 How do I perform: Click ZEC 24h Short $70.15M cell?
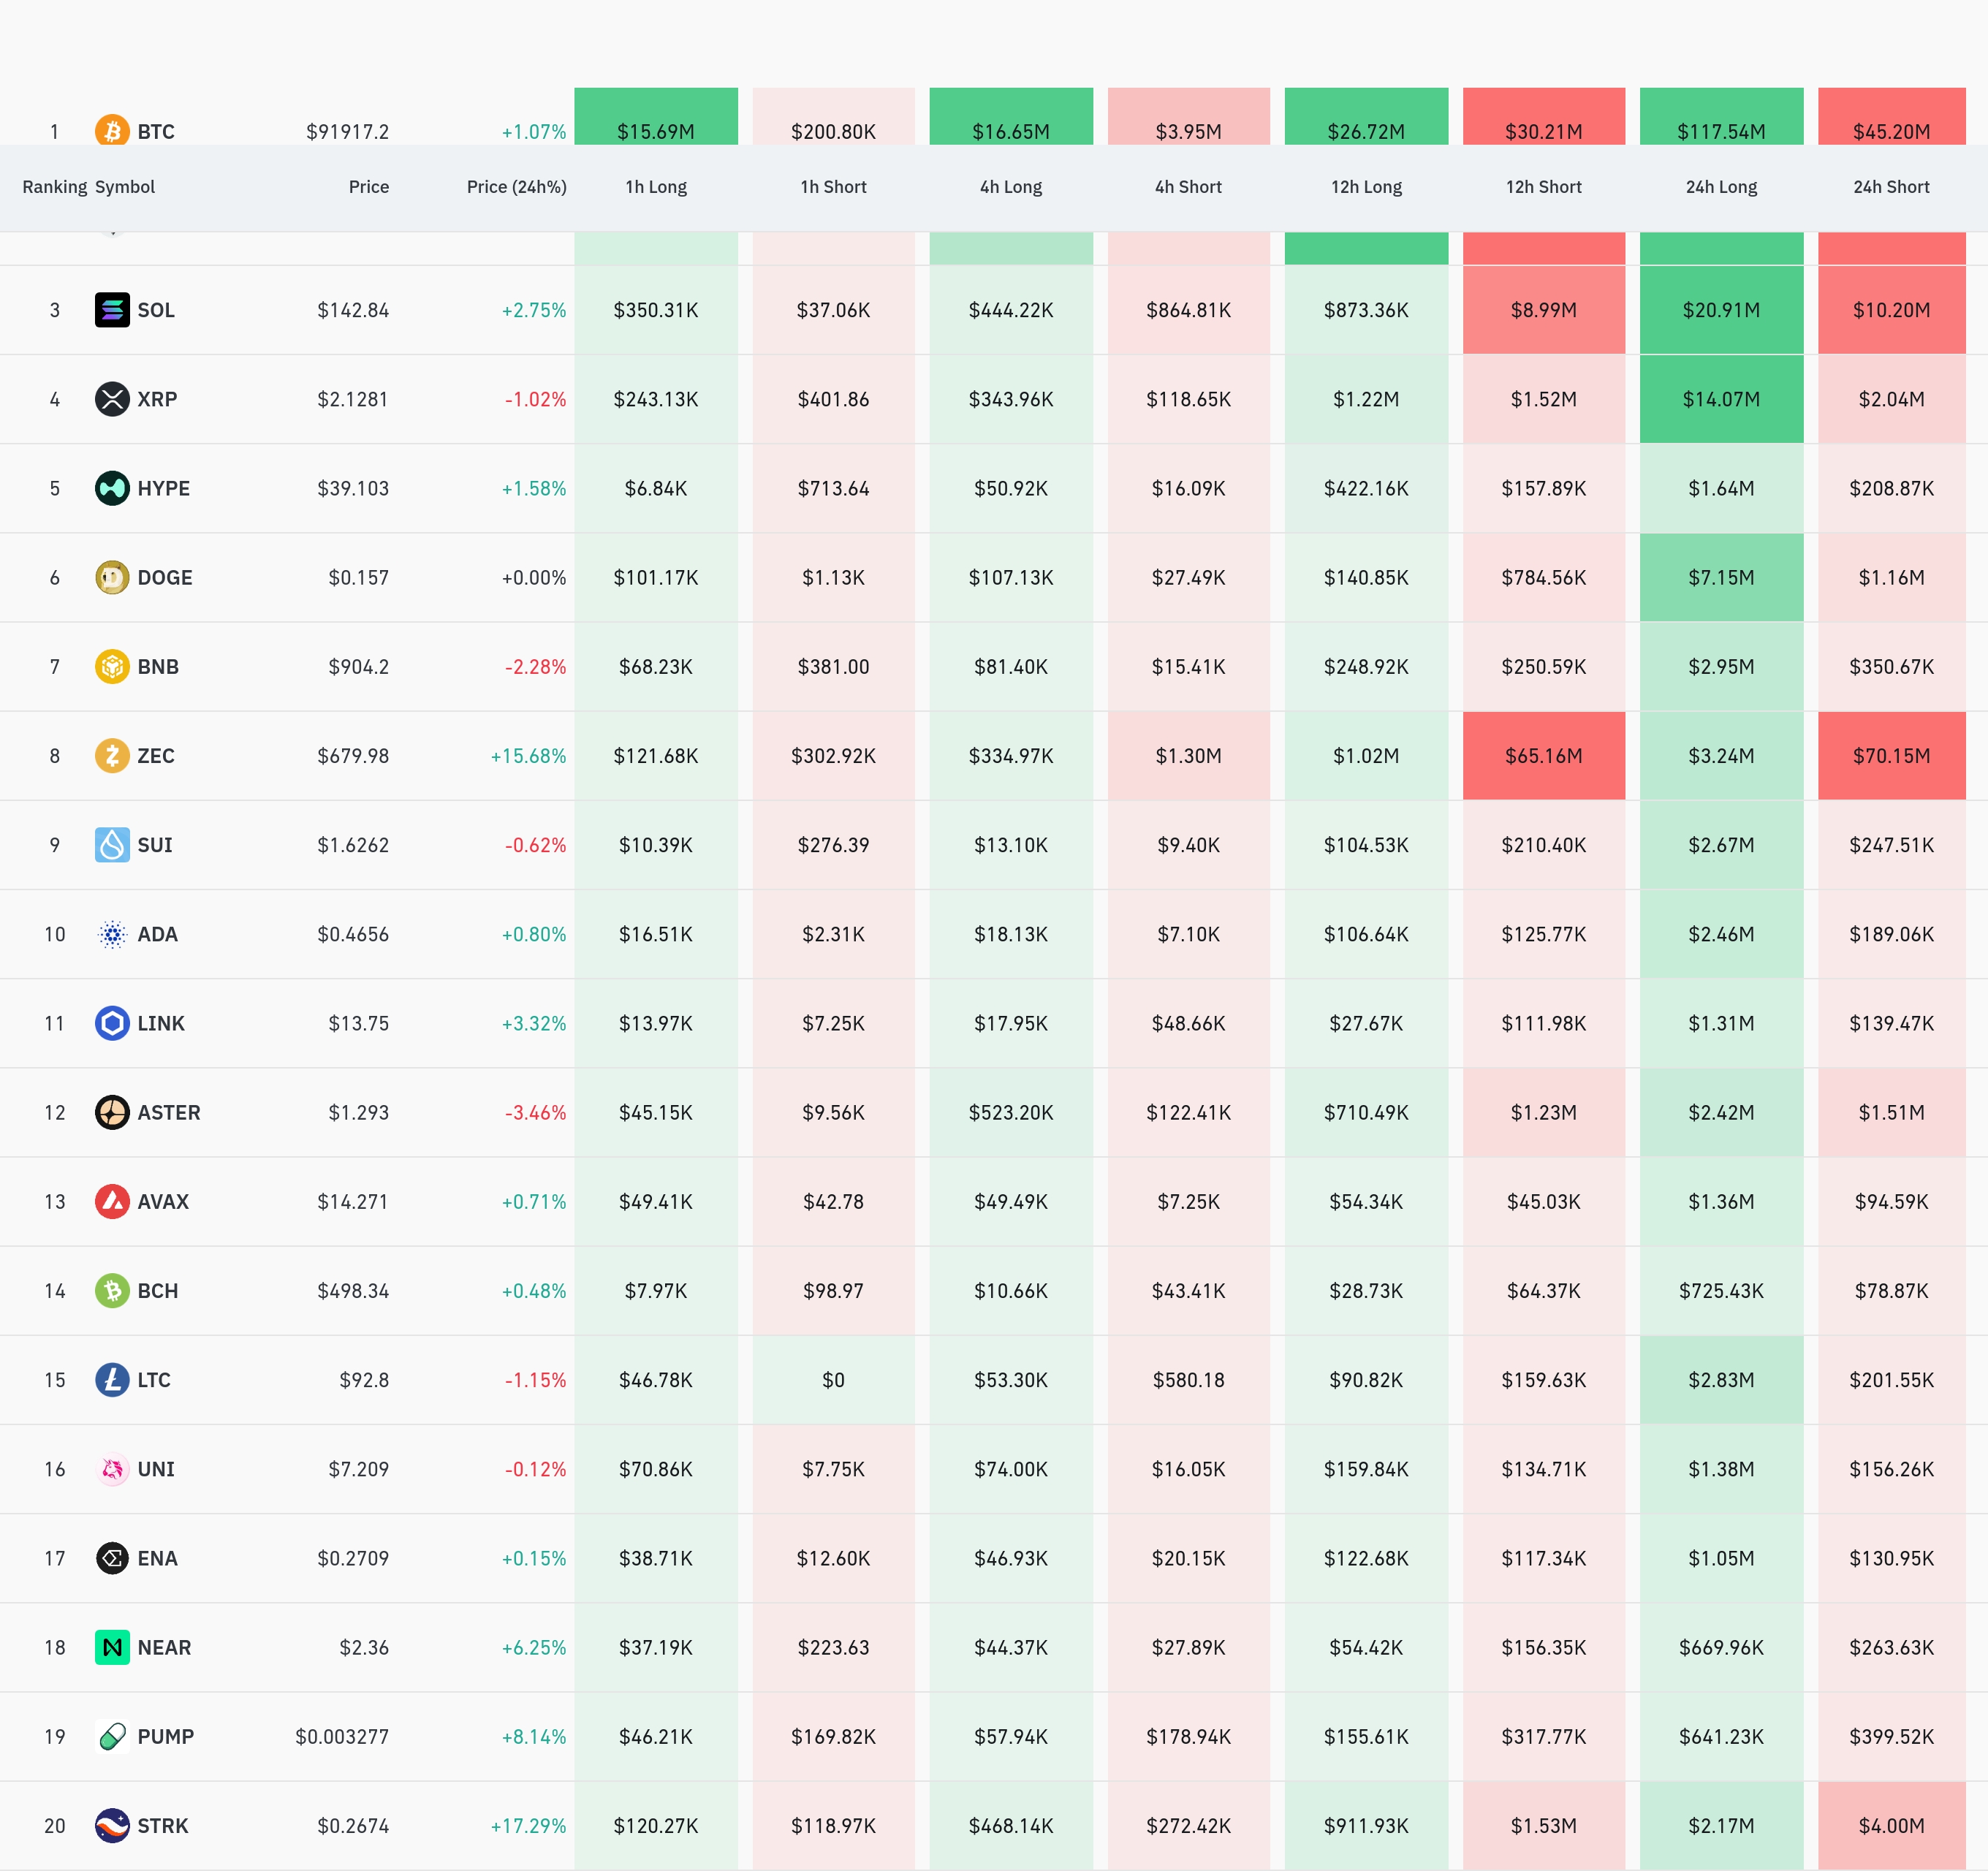(1890, 755)
